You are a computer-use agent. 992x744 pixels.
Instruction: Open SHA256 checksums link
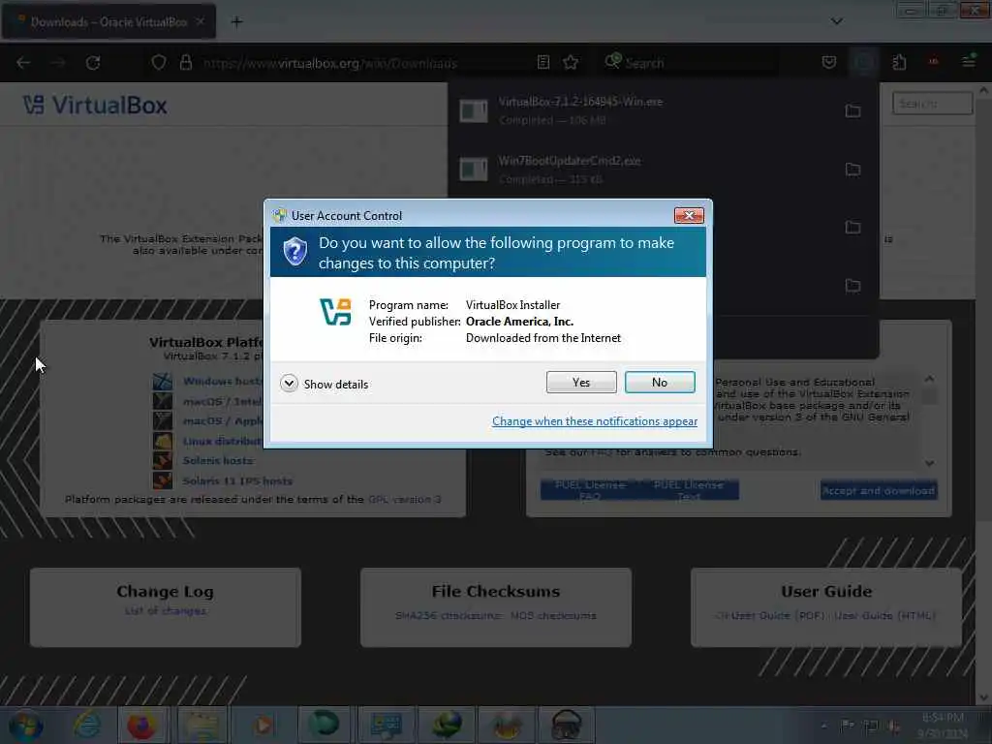coord(448,615)
